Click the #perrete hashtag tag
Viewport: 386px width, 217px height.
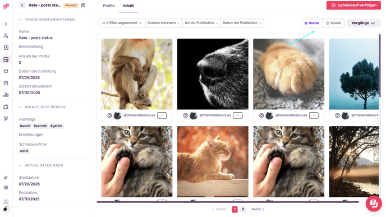[x=40, y=126]
